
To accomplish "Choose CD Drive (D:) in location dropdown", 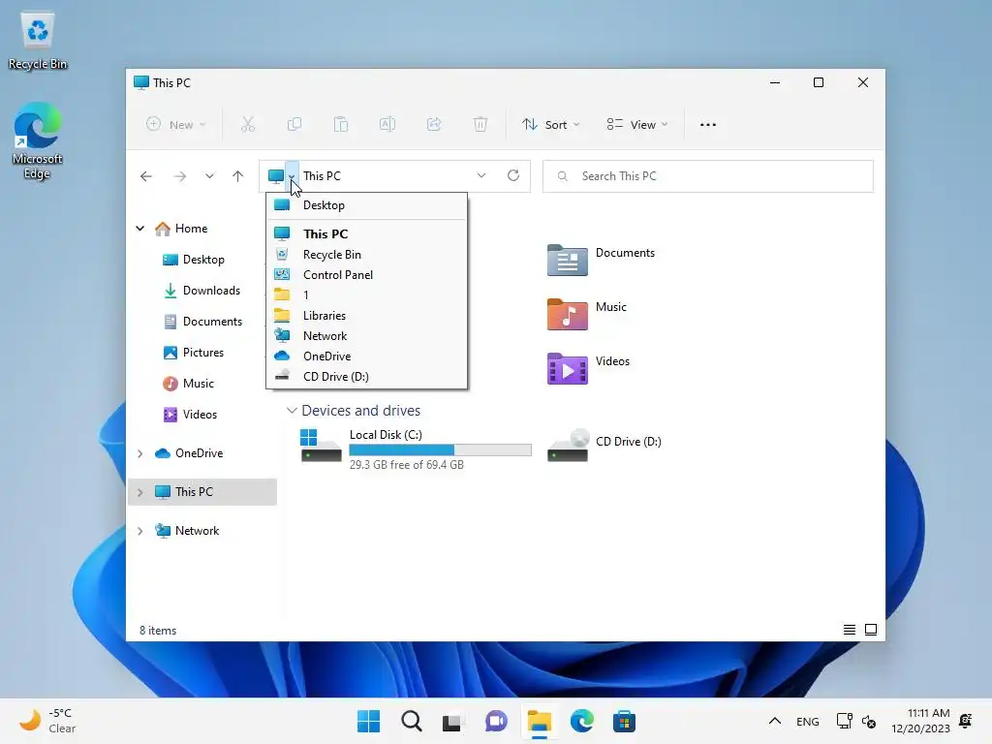I will [x=366, y=376].
